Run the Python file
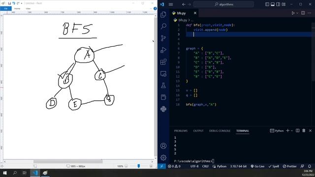Screen dimensions: 315x177 click(293, 13)
